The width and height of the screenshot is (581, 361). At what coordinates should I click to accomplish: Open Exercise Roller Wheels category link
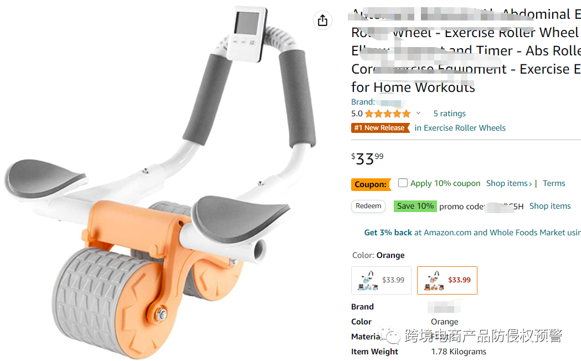[460, 128]
